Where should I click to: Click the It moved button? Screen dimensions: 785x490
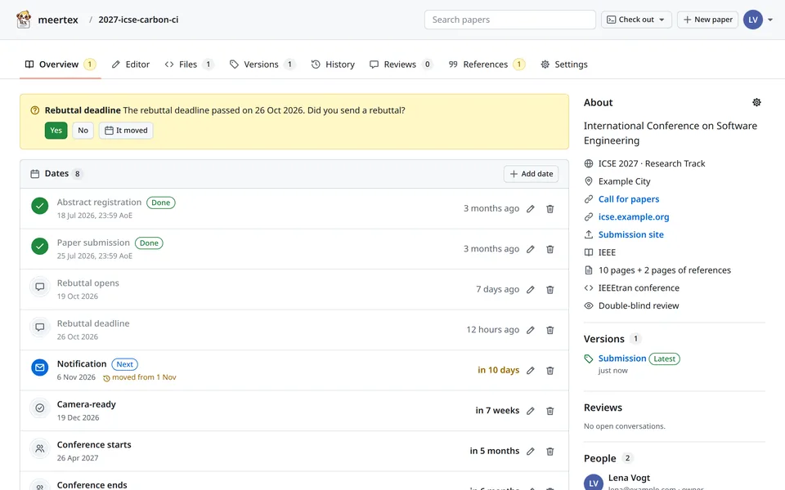point(126,131)
